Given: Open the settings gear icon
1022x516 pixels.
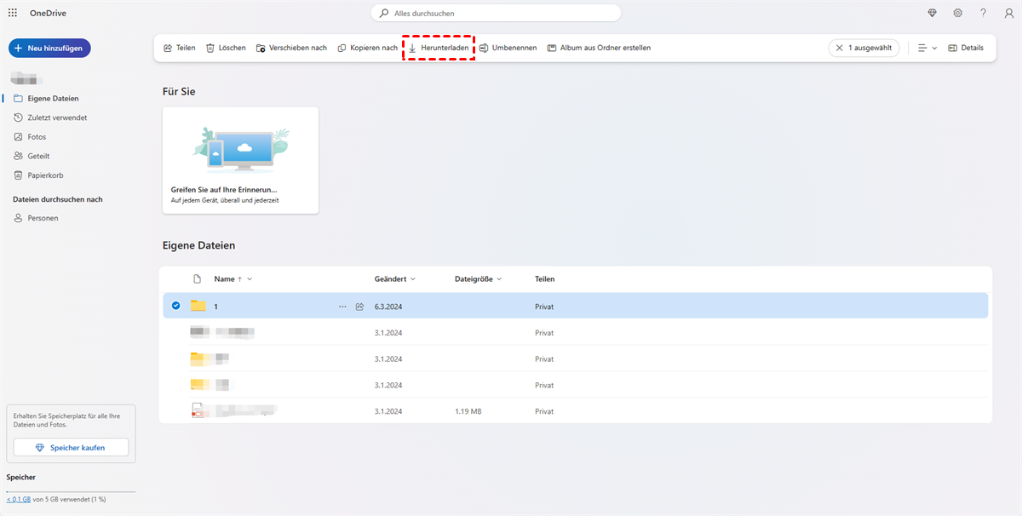Looking at the screenshot, I should [x=958, y=14].
